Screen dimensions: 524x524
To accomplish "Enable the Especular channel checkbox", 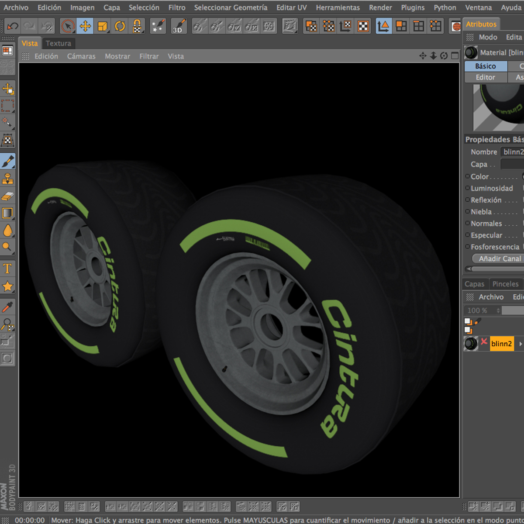I will [x=468, y=235].
